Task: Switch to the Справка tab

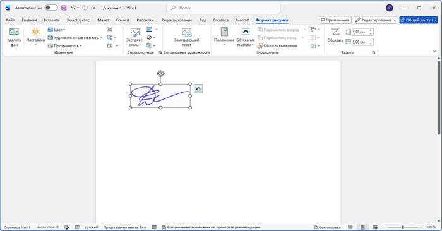Action: tap(220, 20)
